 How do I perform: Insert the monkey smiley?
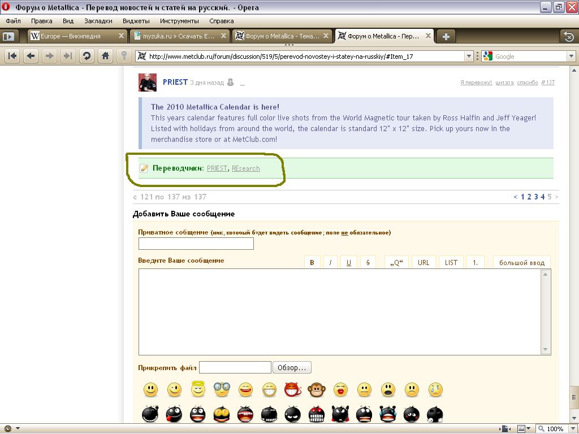316,389
